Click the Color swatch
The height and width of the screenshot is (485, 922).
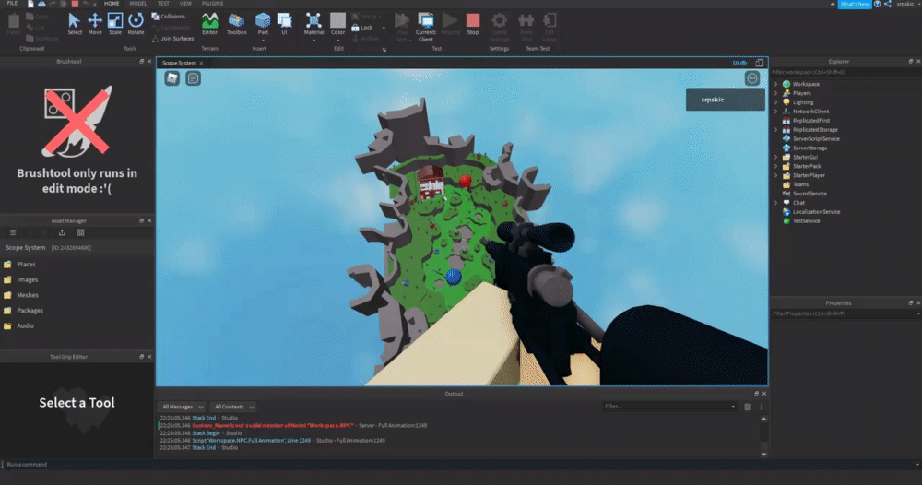pos(337,21)
